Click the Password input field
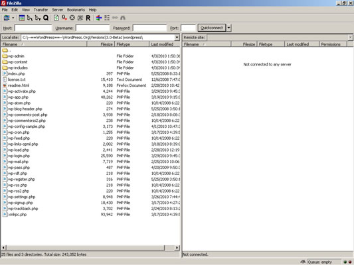Image resolution: width=354 pixels, height=265 pixels. (149, 28)
